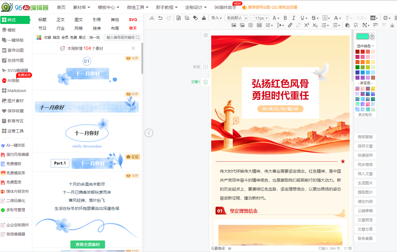This screenshot has height=252, width=397.
Task: Open the color help question mark
Action: (372, 37)
